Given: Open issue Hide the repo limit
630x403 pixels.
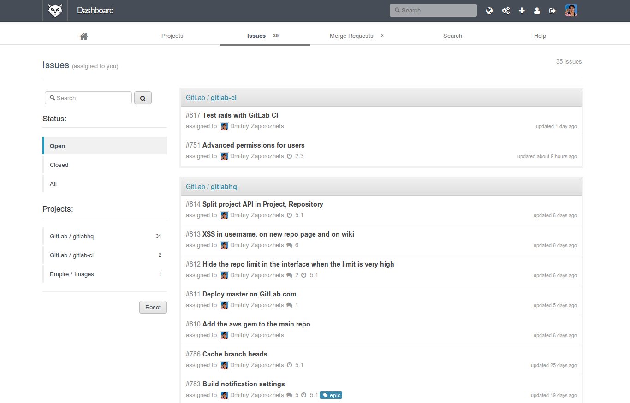Looking at the screenshot, I should [298, 264].
